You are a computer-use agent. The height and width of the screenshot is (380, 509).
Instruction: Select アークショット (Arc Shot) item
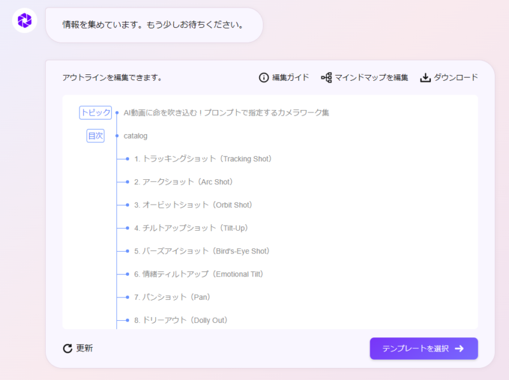click(x=184, y=182)
